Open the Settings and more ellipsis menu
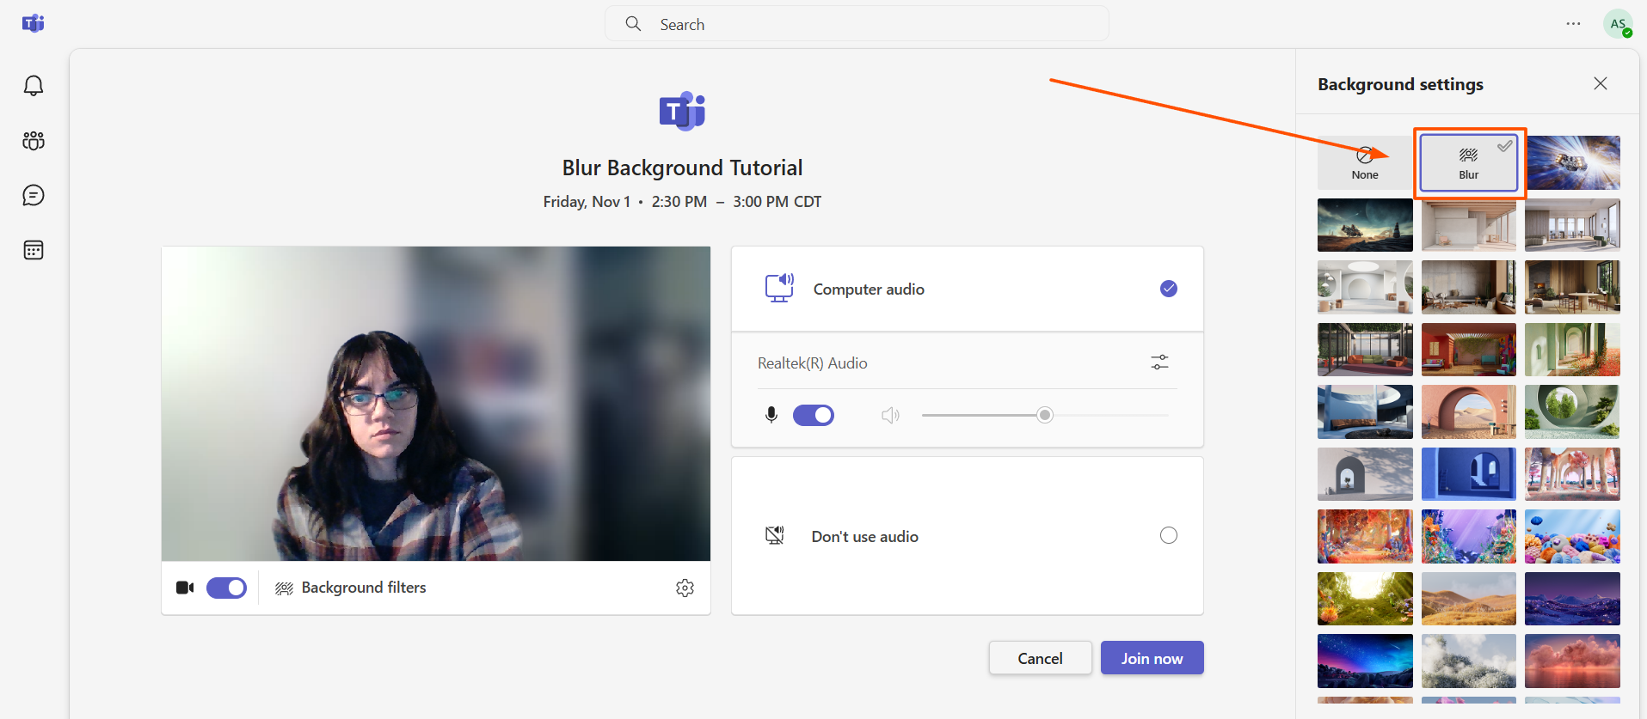Image resolution: width=1647 pixels, height=719 pixels. tap(1573, 24)
